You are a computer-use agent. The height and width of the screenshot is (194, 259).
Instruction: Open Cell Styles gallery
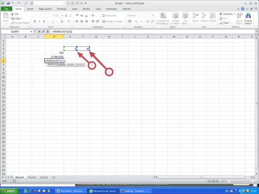pyautogui.click(x=185, y=19)
